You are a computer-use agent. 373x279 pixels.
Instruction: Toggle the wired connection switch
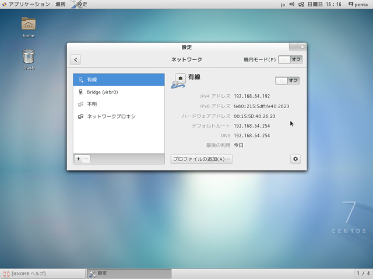pyautogui.click(x=287, y=81)
